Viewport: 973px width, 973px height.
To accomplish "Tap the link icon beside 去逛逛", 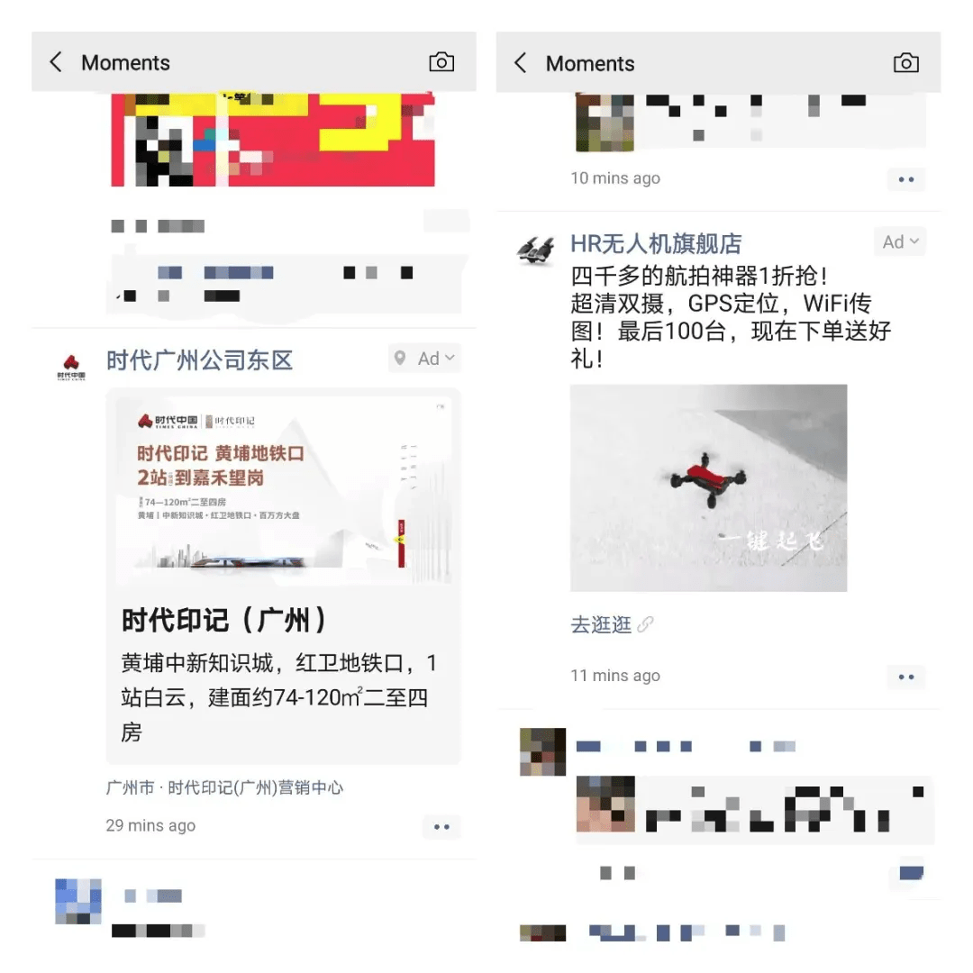I will [645, 624].
